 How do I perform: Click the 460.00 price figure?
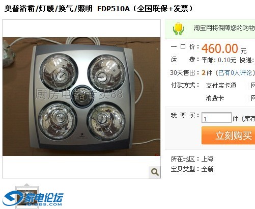pos(220,48)
